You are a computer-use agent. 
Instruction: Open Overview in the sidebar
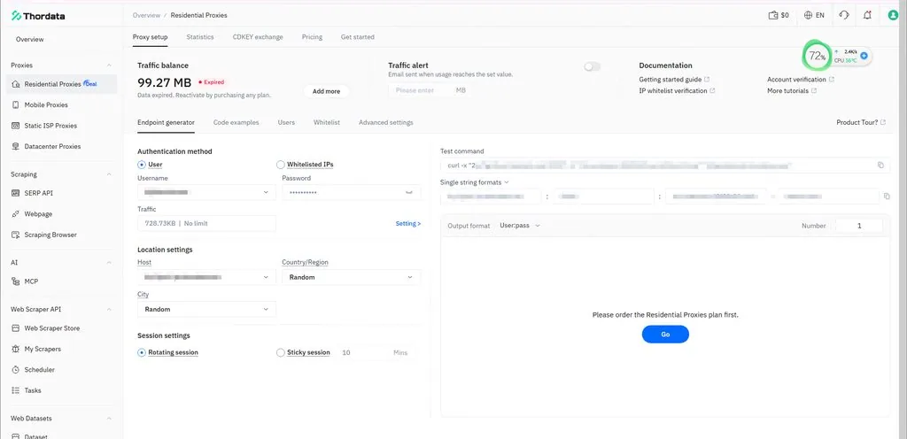point(29,40)
